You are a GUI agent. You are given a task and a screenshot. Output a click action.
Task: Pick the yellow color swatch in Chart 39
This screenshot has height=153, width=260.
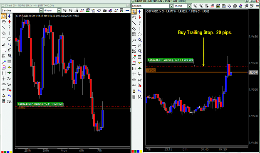coord(11,152)
